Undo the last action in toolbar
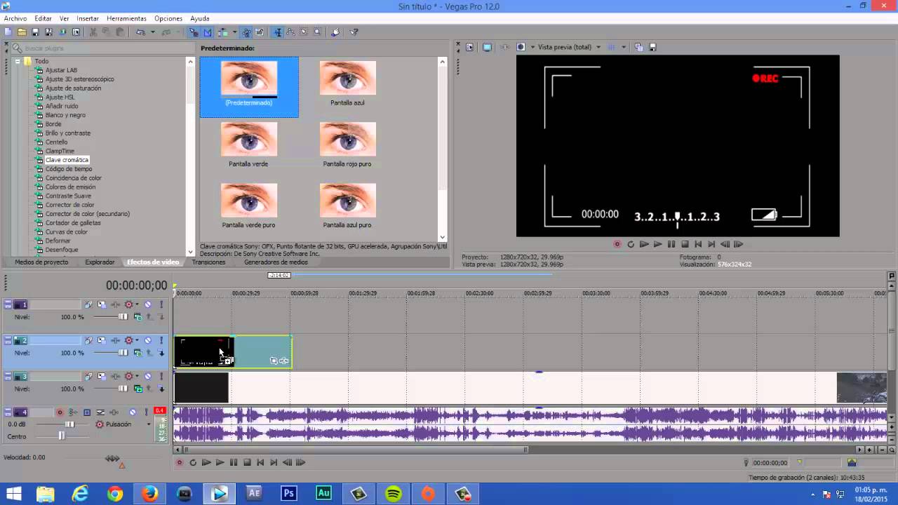 click(x=140, y=32)
